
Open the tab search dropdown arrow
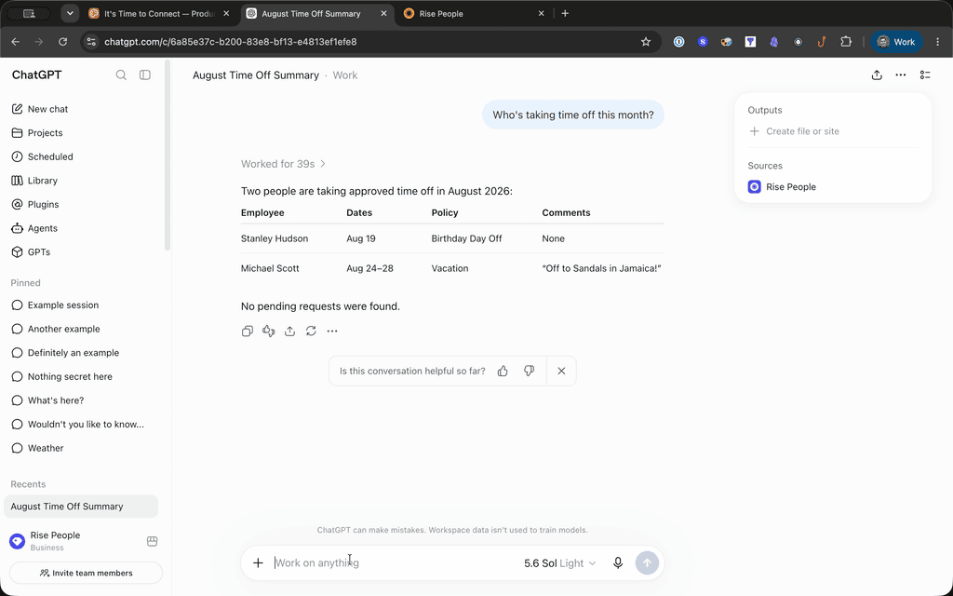(x=70, y=13)
